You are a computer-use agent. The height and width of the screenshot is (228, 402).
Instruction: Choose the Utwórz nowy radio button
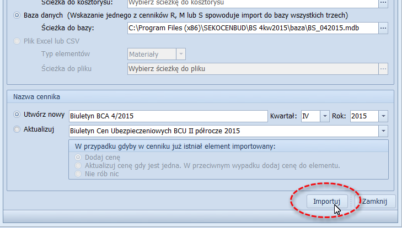click(16, 115)
